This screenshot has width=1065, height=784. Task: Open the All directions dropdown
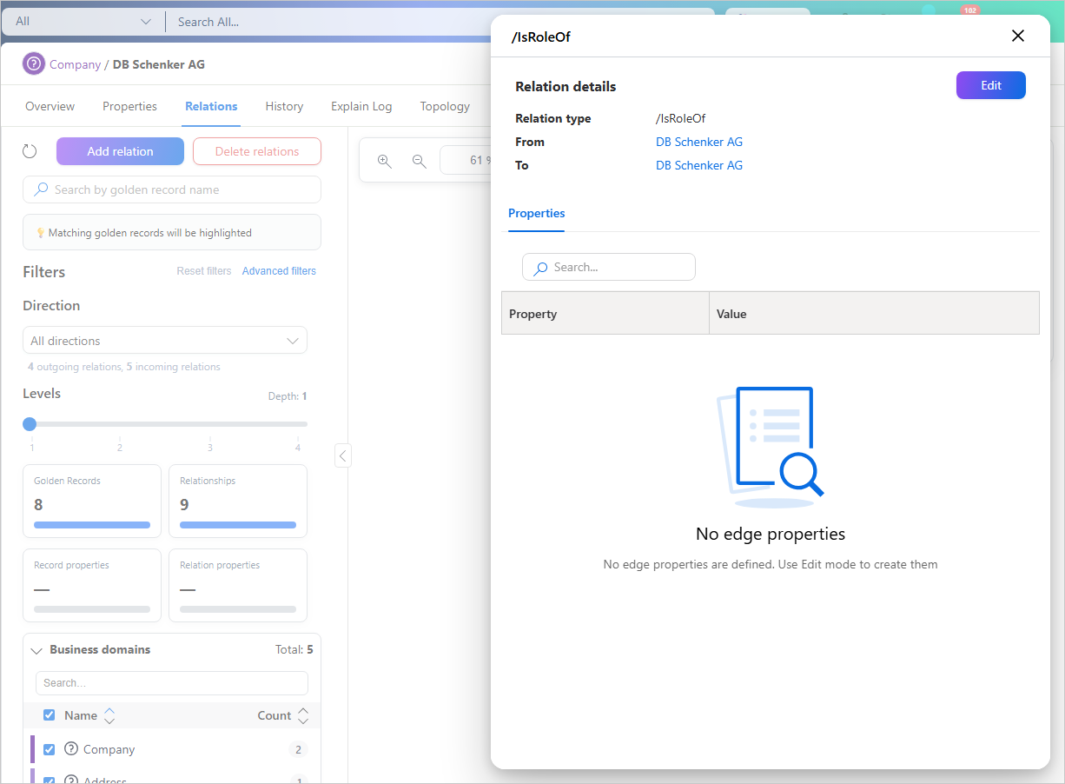pos(165,341)
